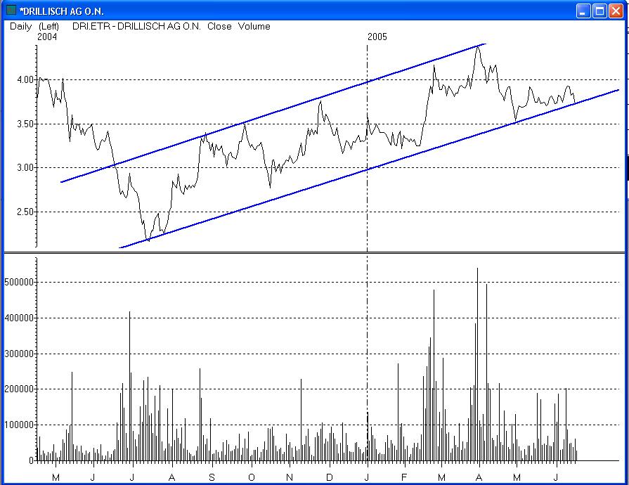Click the 'Close' series label
The width and height of the screenshot is (629, 485).
click(x=219, y=27)
